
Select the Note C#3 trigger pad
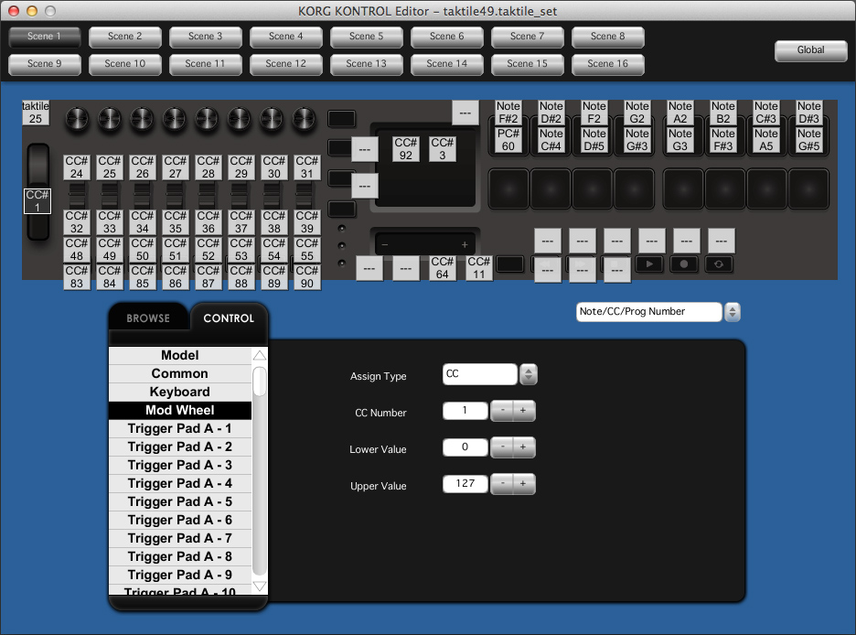pyautogui.click(x=766, y=113)
